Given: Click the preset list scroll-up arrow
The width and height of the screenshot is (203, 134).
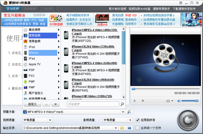Looking at the screenshot, I should click(124, 29).
